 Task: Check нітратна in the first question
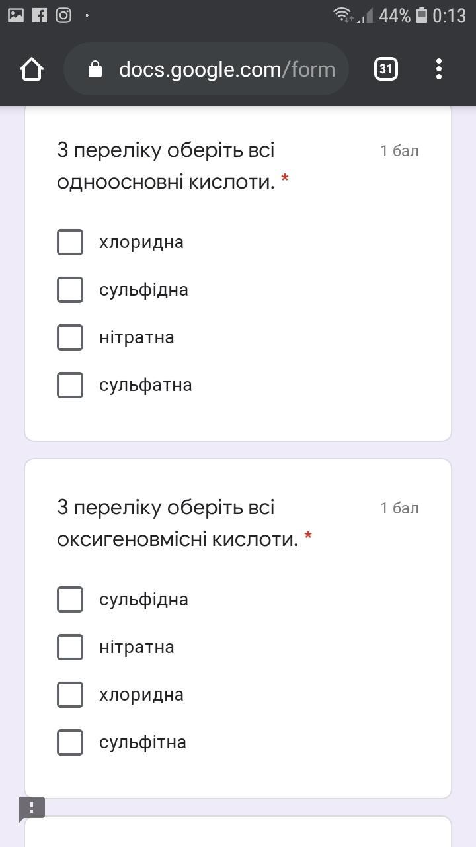pos(70,337)
